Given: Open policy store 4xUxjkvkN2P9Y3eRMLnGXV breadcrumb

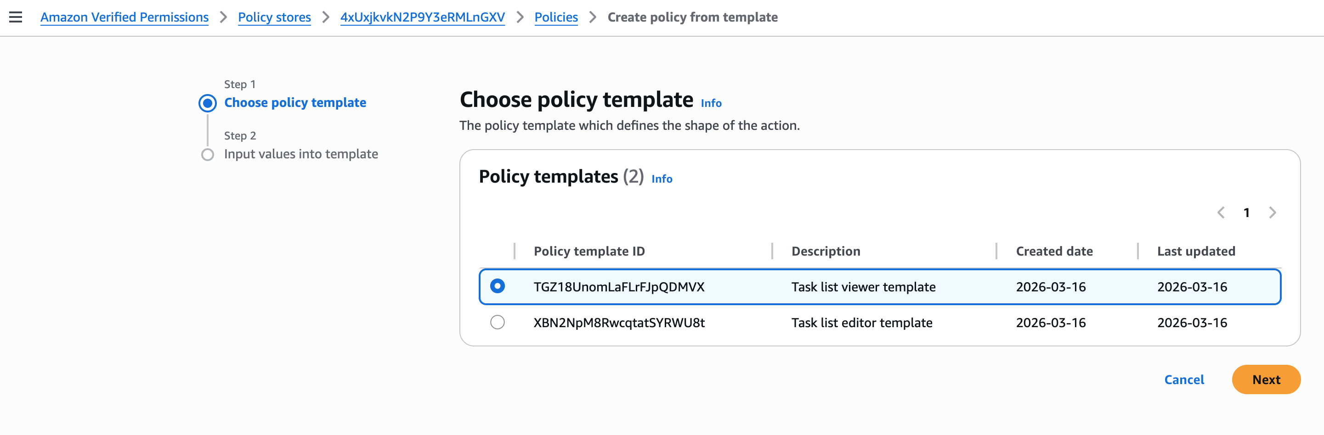Looking at the screenshot, I should pos(422,17).
